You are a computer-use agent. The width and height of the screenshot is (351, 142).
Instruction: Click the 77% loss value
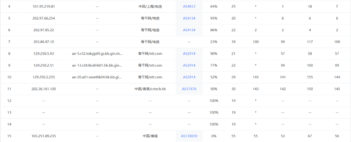pos(214,66)
